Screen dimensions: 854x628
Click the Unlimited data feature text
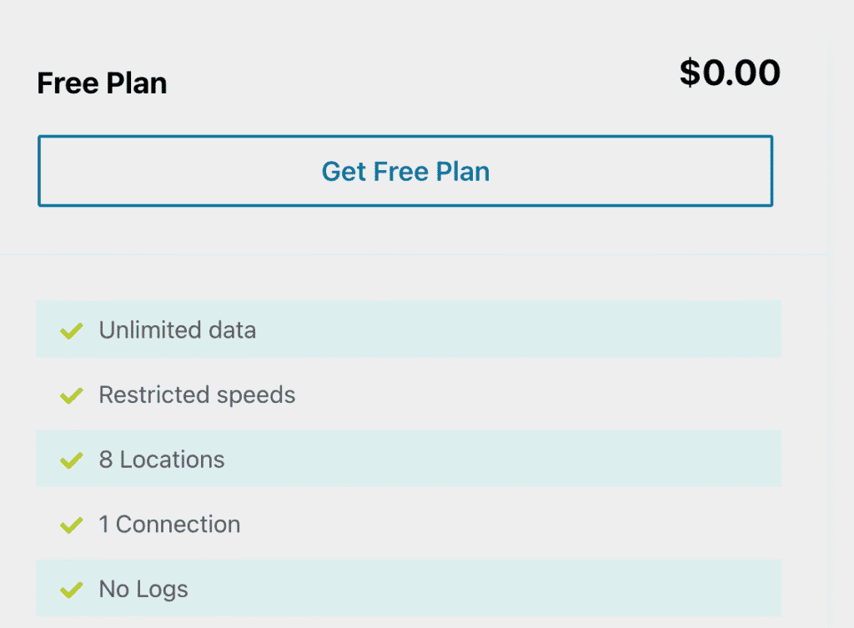tap(177, 330)
